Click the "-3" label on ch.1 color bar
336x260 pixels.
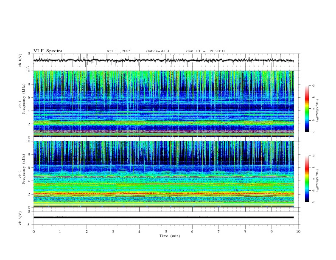click(313, 85)
